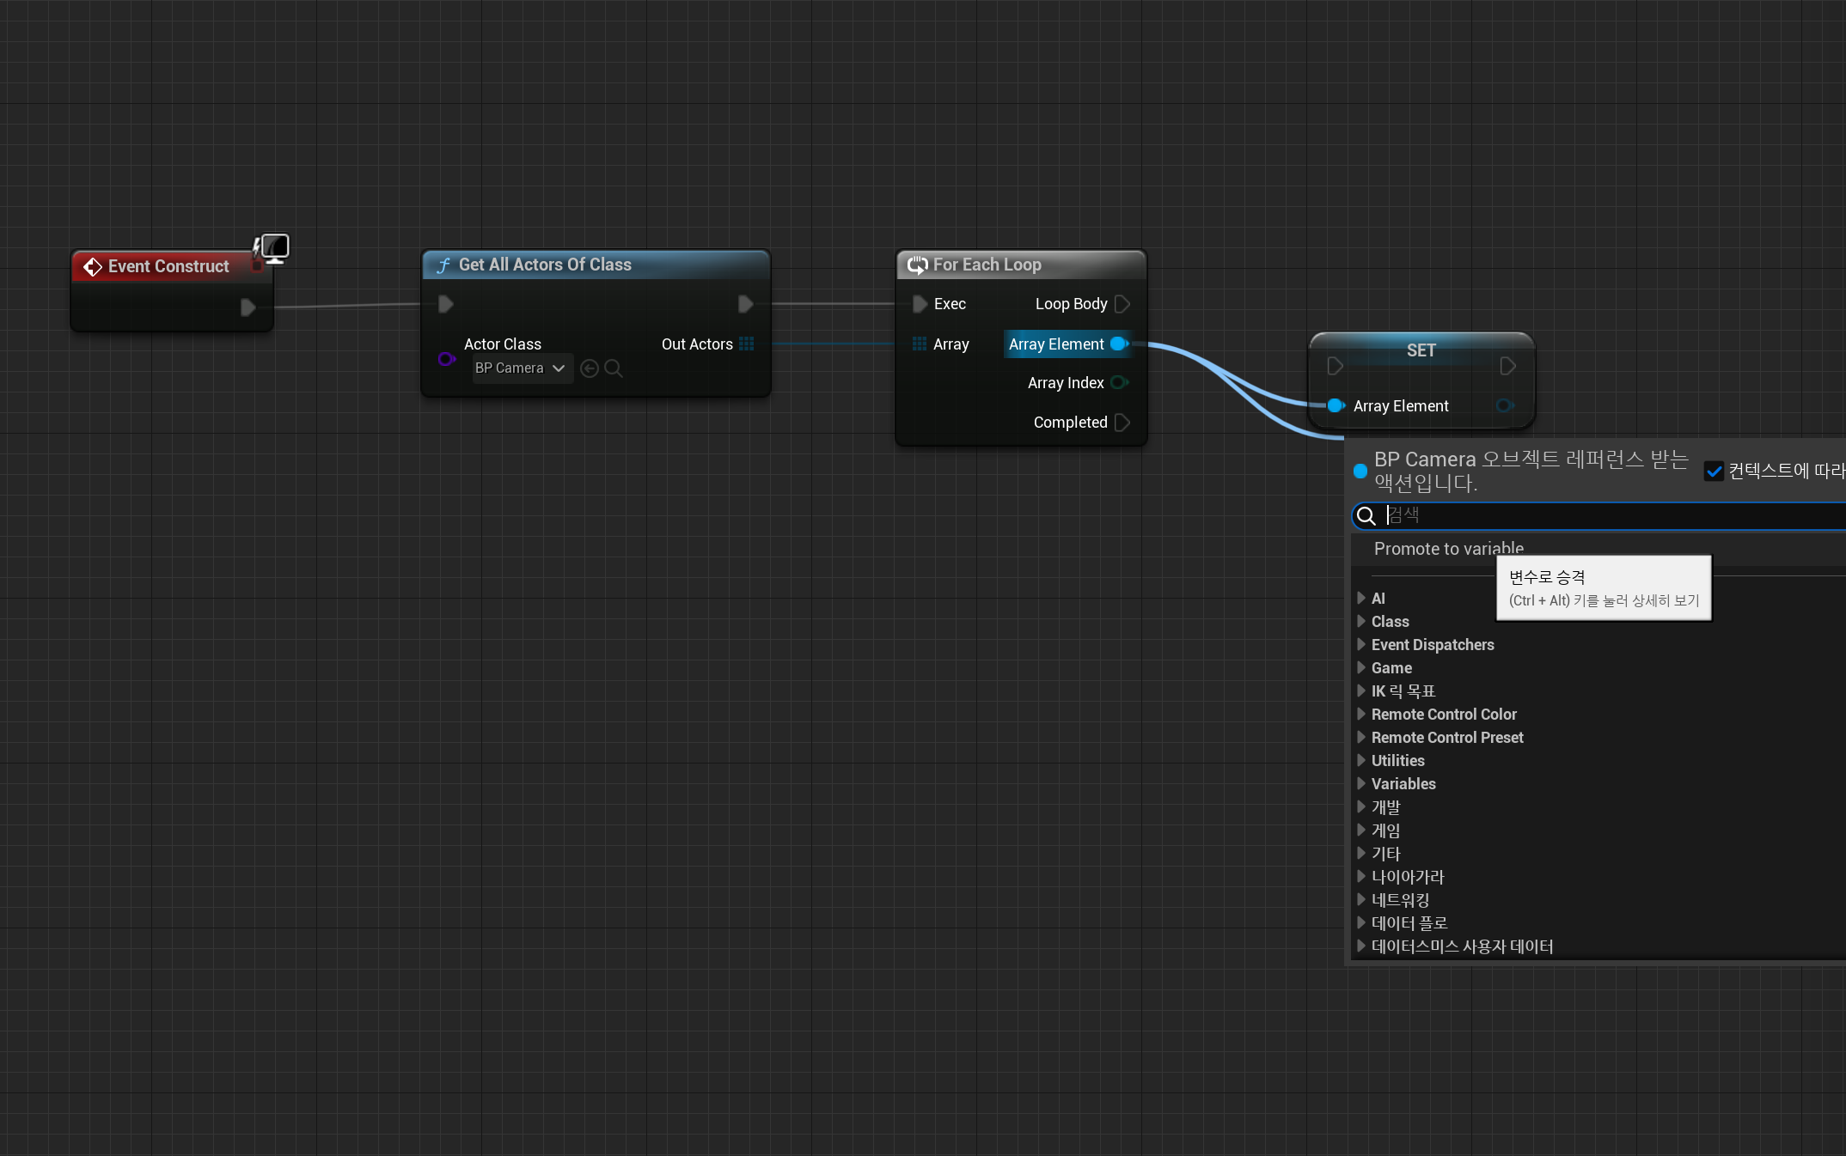Open the BP Camera class dropdown
The height and width of the screenshot is (1156, 1846).
pyautogui.click(x=522, y=368)
